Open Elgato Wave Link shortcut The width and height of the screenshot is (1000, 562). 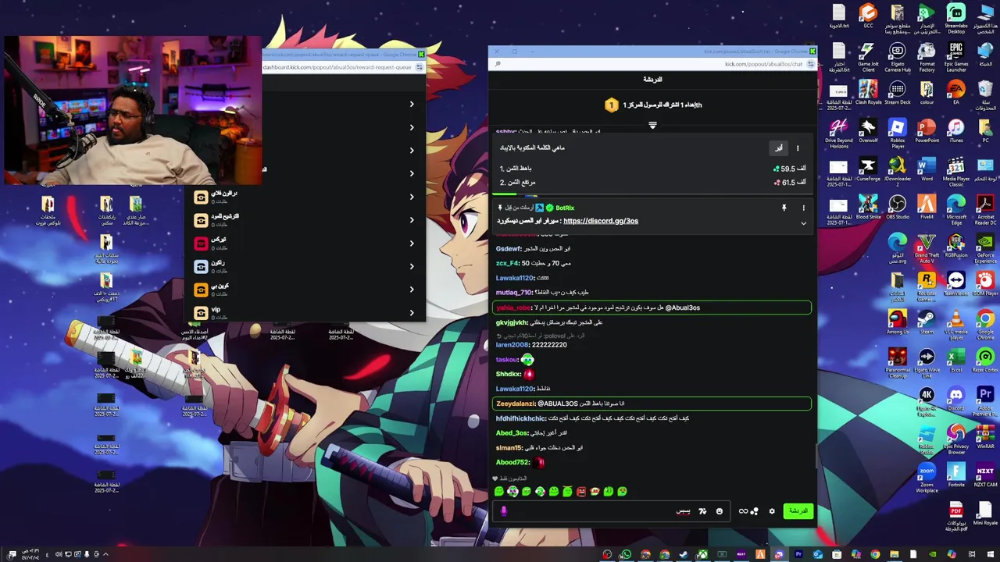tap(926, 361)
